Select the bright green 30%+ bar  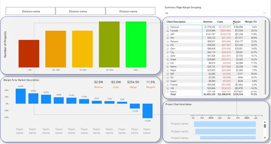click(x=136, y=44)
